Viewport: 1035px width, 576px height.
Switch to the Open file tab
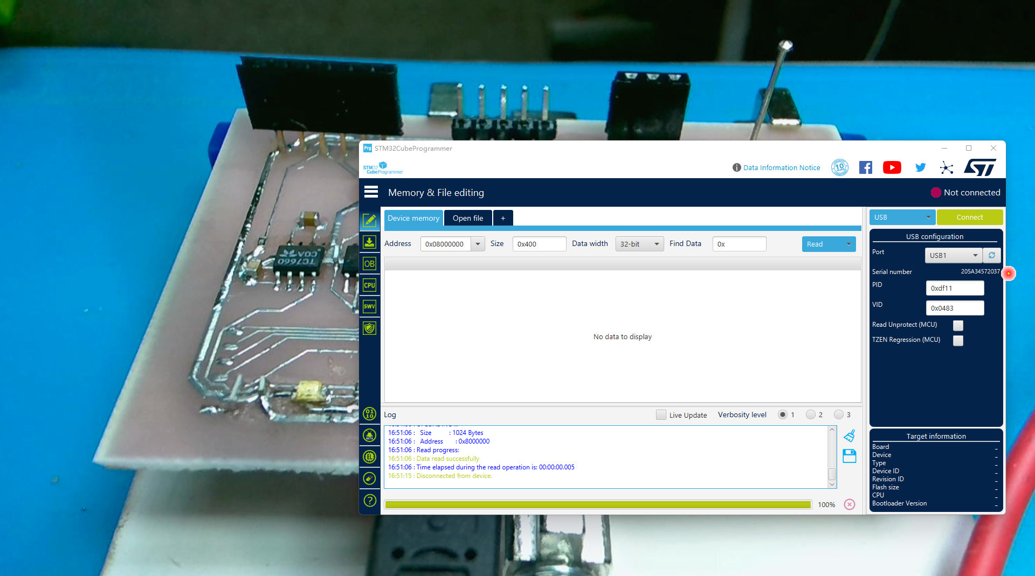[467, 217]
